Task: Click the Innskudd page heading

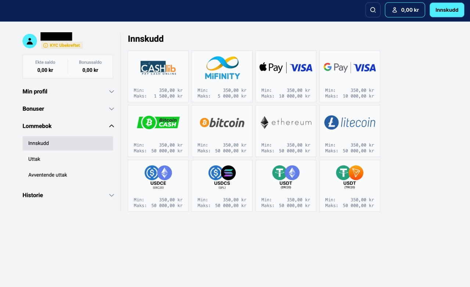Action: click(x=146, y=39)
